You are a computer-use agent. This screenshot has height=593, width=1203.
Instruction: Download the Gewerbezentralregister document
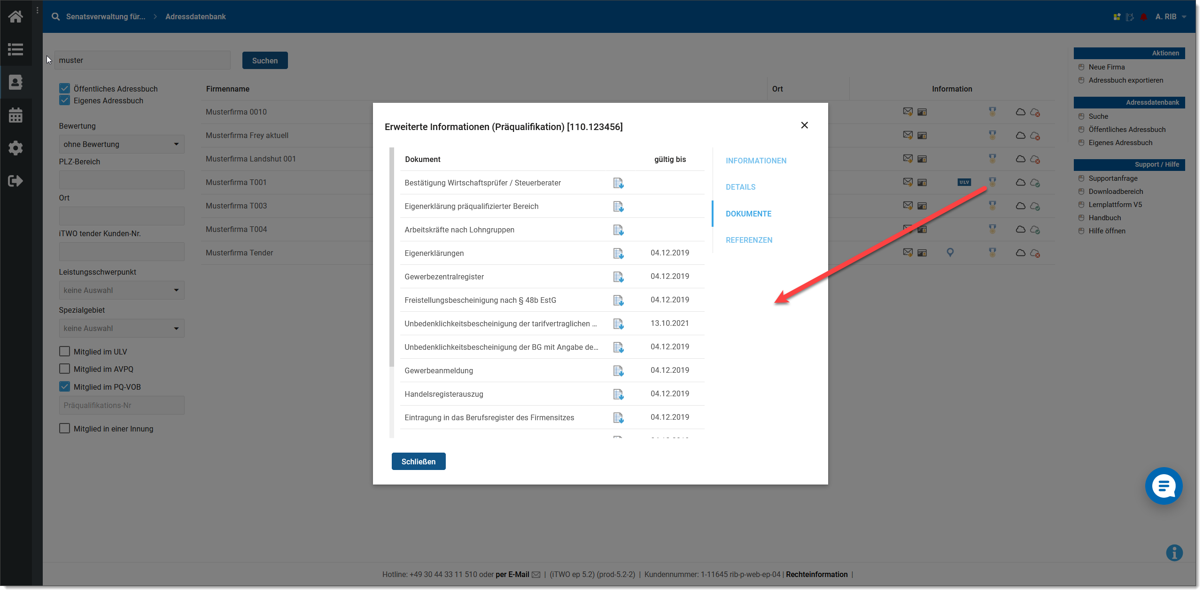click(x=618, y=277)
